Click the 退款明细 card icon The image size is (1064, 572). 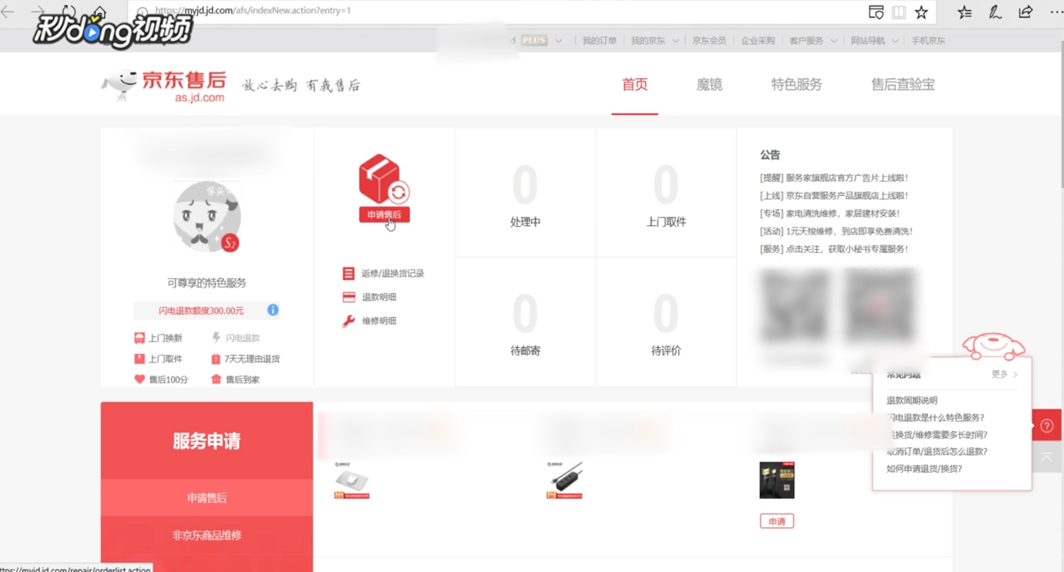pos(349,297)
